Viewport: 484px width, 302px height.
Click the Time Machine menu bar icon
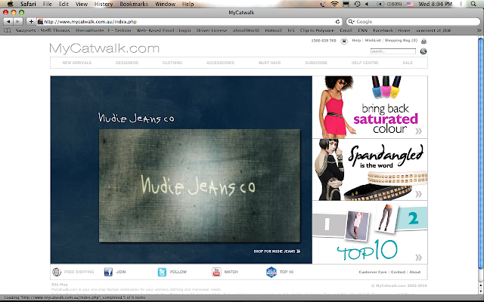[x=357, y=4]
